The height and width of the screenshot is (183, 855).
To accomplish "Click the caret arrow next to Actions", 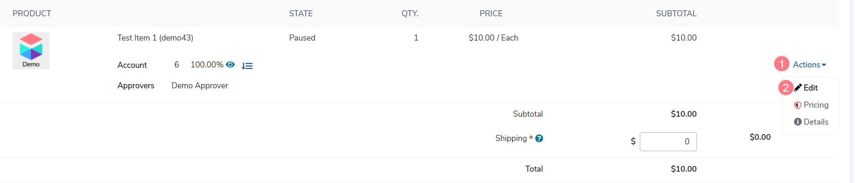I will pyautogui.click(x=824, y=65).
